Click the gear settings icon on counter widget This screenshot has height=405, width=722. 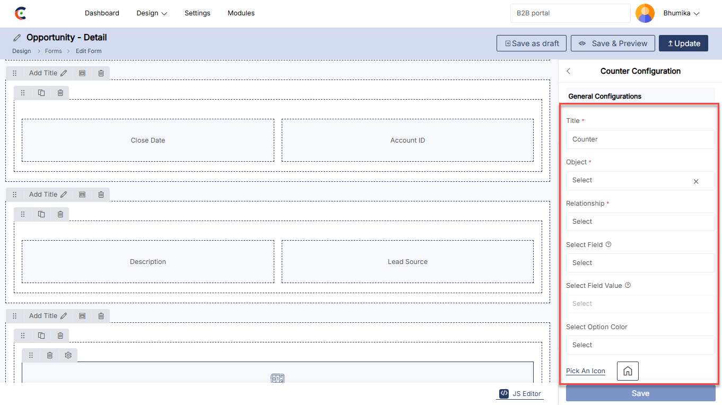(68, 355)
